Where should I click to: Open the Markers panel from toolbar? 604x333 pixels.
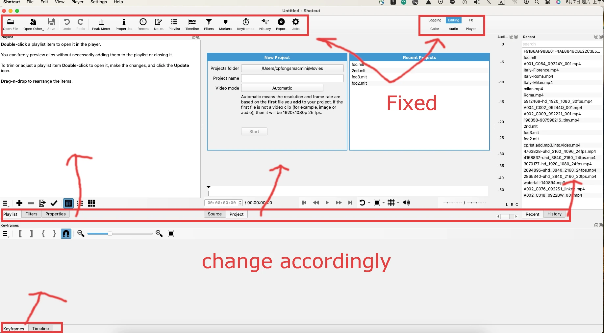click(x=225, y=24)
